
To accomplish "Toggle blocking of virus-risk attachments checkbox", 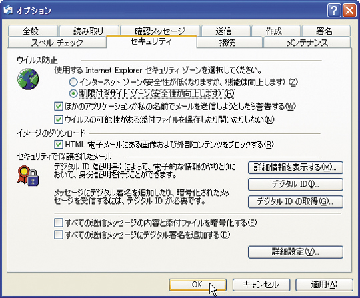I will click(x=58, y=119).
